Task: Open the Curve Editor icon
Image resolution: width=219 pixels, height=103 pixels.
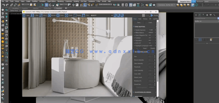Action: click(134, 5)
